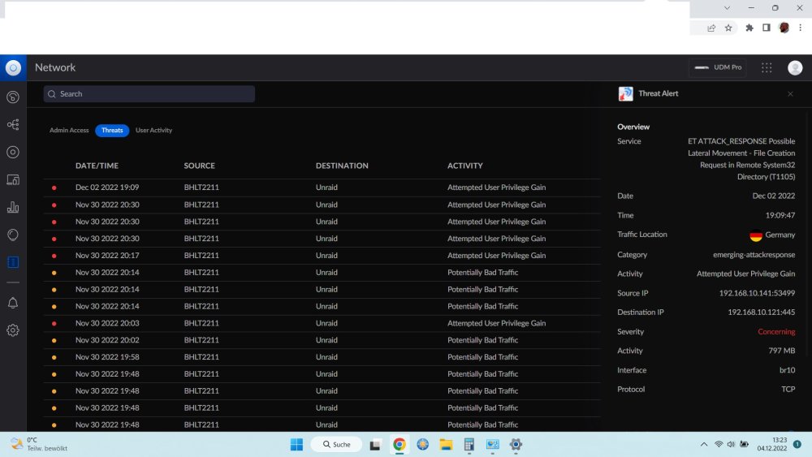Open the UniFi logo home icon
Screen dimensions: 812x457
point(13,68)
